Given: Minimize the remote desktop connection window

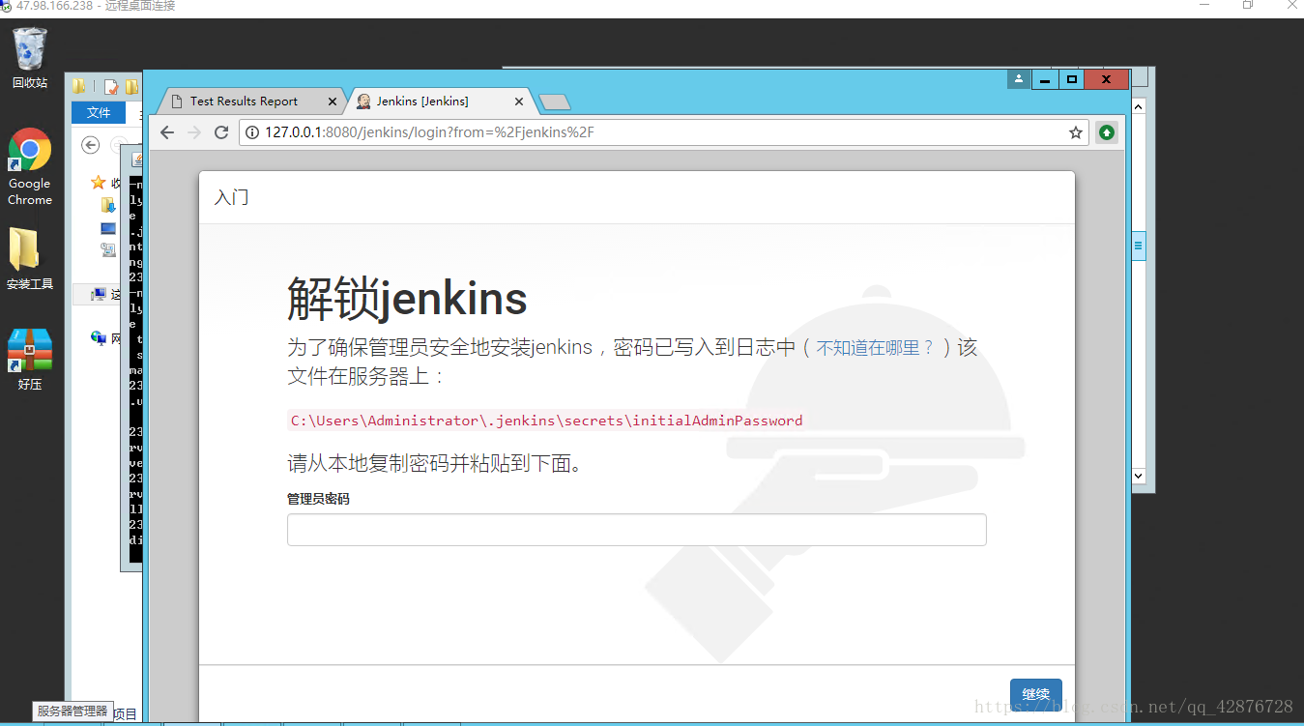Looking at the screenshot, I should [x=1203, y=6].
